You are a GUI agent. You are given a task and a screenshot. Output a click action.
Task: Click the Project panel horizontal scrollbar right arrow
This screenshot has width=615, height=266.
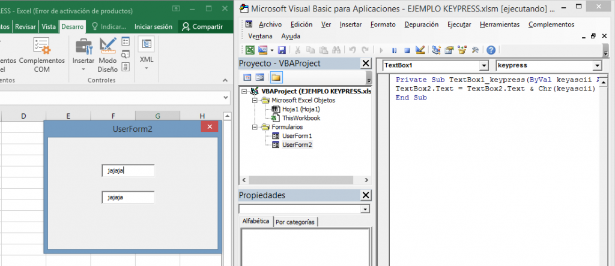pyautogui.click(x=366, y=180)
